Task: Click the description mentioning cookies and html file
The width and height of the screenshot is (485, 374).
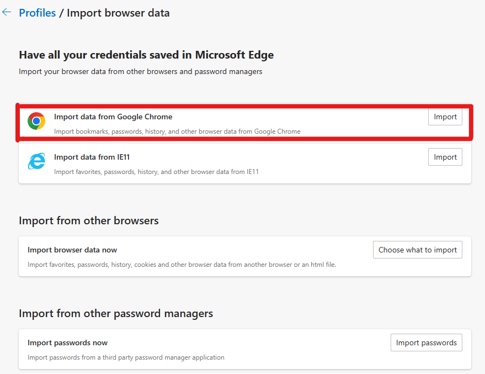Action: point(182,265)
